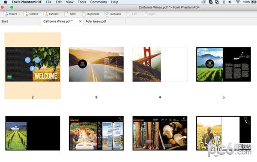This screenshot has height=162, width=257.
Task: Open the Comments menu
Action: pos(99,2)
